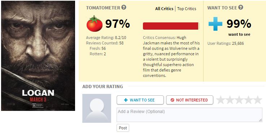Rate the movie four stars
The width and height of the screenshot is (266, 134).
(248, 100)
